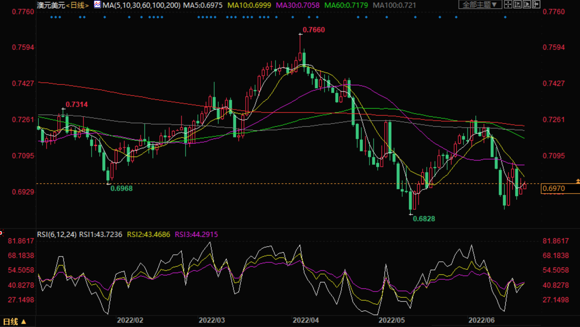
Task: Select the RSI(6,12,24) indicator label
Action: [57, 234]
